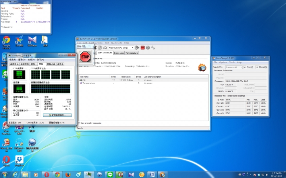Open Windows Explorer folder on taskbar
The height and width of the screenshot is (178, 286).
tap(25, 174)
